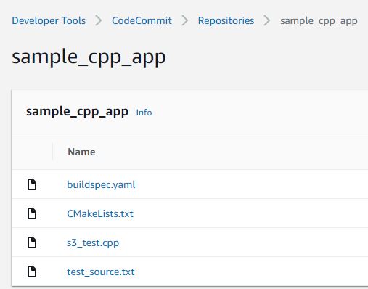This screenshot has width=368, height=289.
Task: Click the chevron after CodeCommit breadcrumb
Action: pyautogui.click(x=184, y=20)
